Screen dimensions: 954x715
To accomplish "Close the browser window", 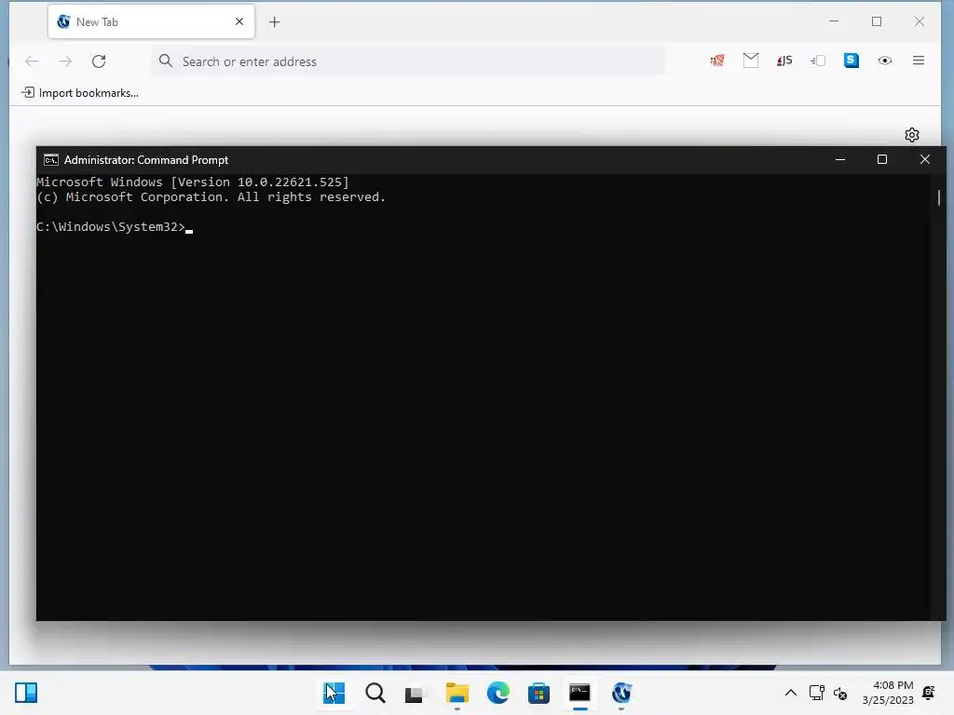I will point(920,21).
